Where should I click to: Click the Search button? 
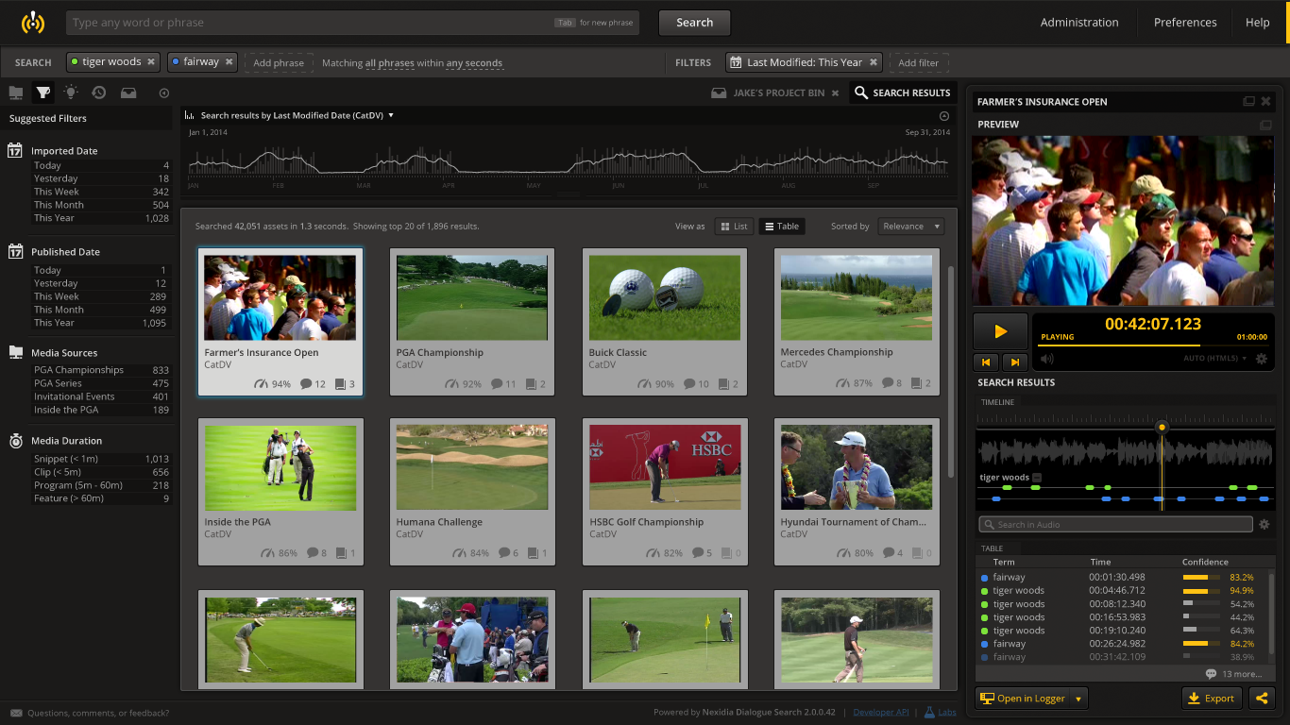pyautogui.click(x=694, y=23)
